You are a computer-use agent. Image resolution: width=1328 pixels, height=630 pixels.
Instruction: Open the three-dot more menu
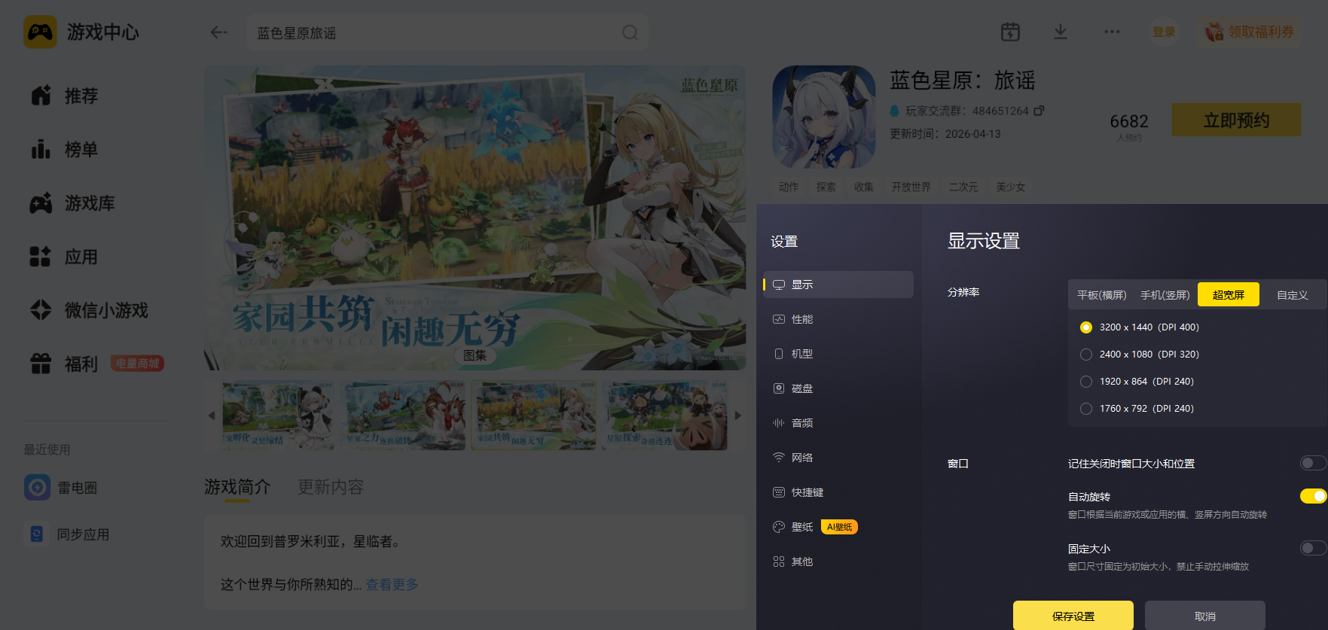pos(1112,32)
